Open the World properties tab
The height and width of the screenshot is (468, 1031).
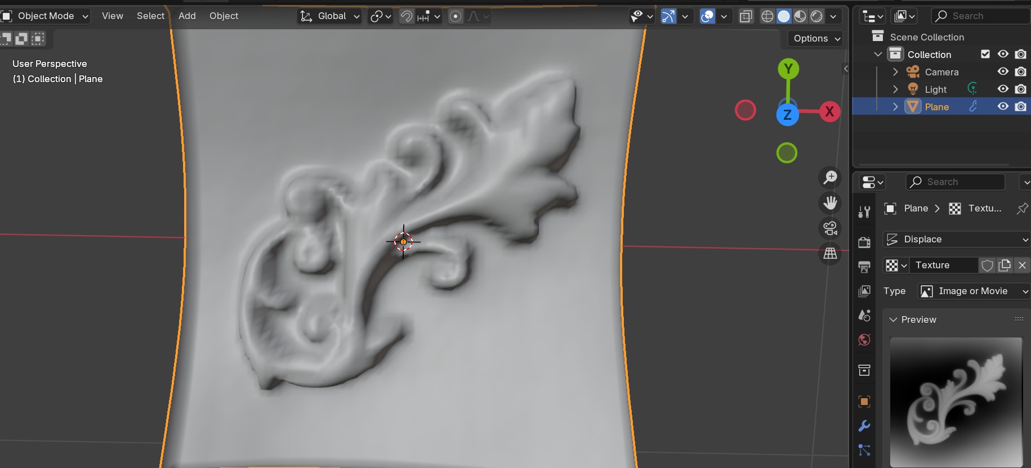864,340
